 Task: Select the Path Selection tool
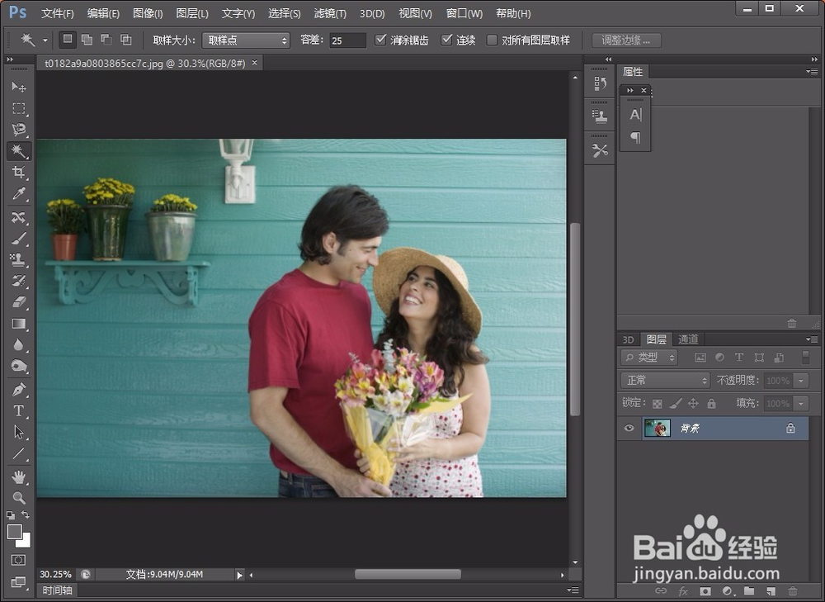pos(19,433)
